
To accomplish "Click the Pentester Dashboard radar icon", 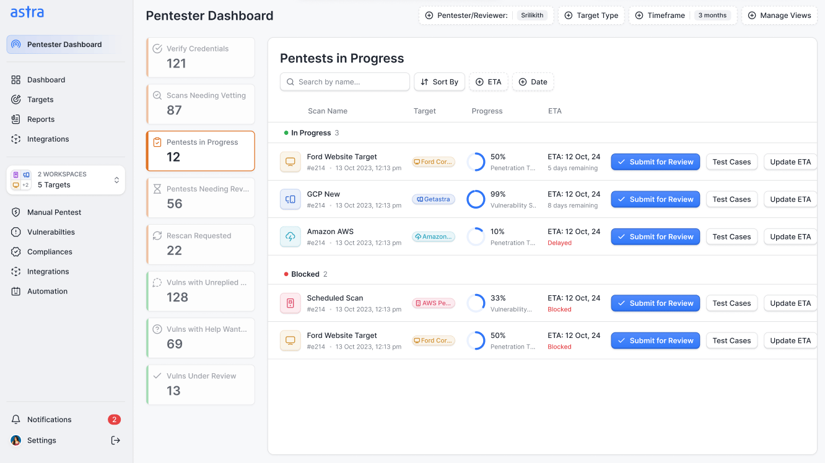I will pyautogui.click(x=16, y=45).
